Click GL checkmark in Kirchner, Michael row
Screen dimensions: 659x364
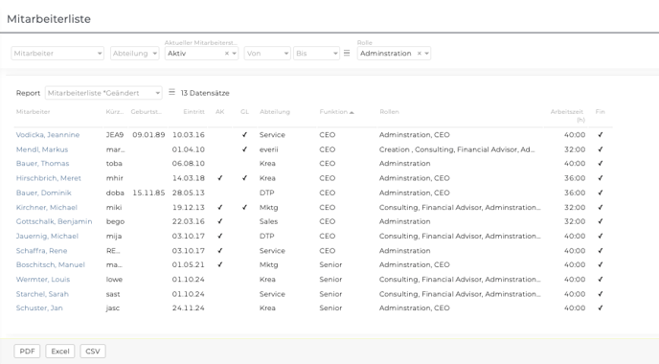tap(244, 208)
